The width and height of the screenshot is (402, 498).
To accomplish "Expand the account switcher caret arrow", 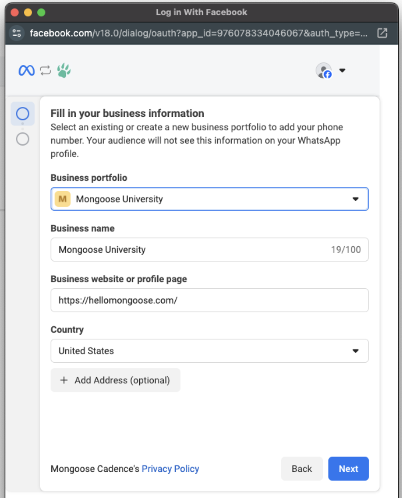I will (x=342, y=70).
